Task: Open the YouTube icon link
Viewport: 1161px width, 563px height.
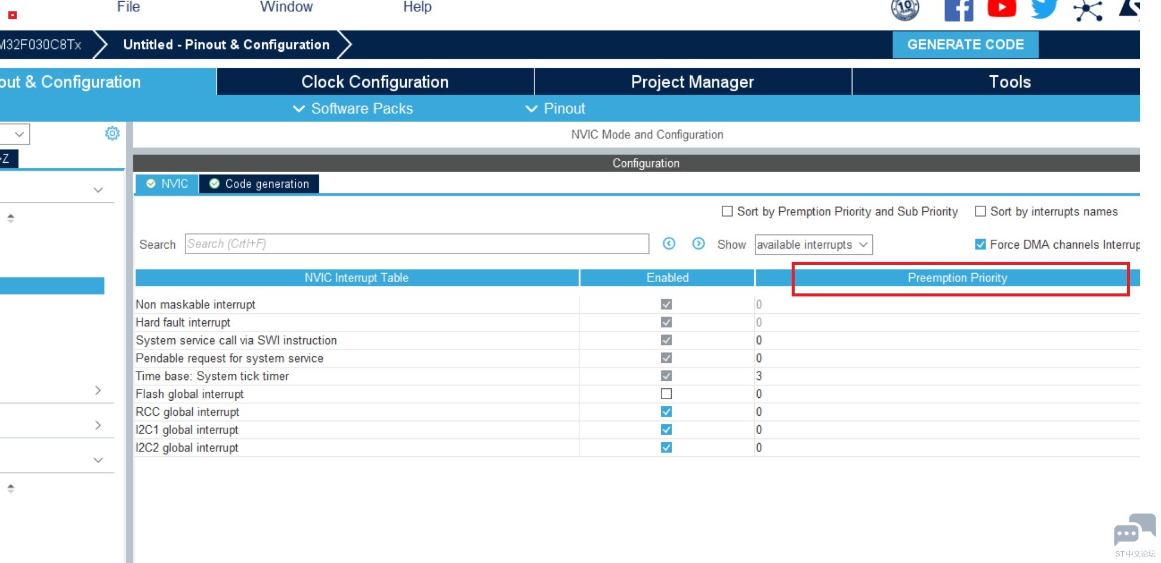Action: [x=1002, y=9]
